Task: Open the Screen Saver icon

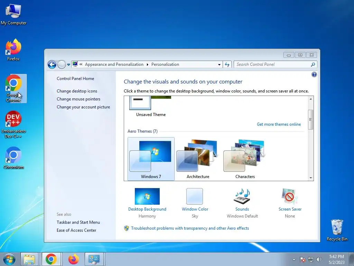Action: click(x=290, y=196)
